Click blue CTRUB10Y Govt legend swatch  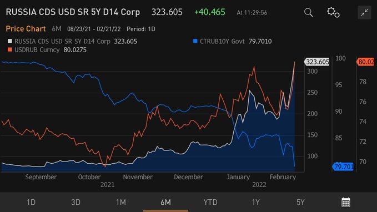pyautogui.click(x=195, y=41)
